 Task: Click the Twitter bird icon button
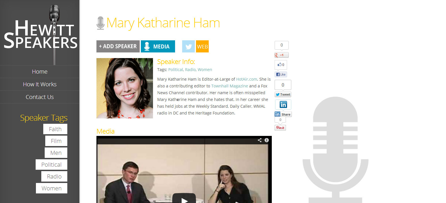tap(188, 47)
